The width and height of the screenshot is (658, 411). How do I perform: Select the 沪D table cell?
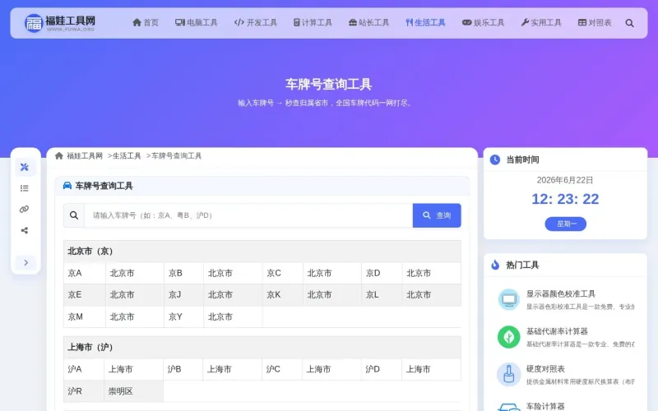pyautogui.click(x=381, y=369)
